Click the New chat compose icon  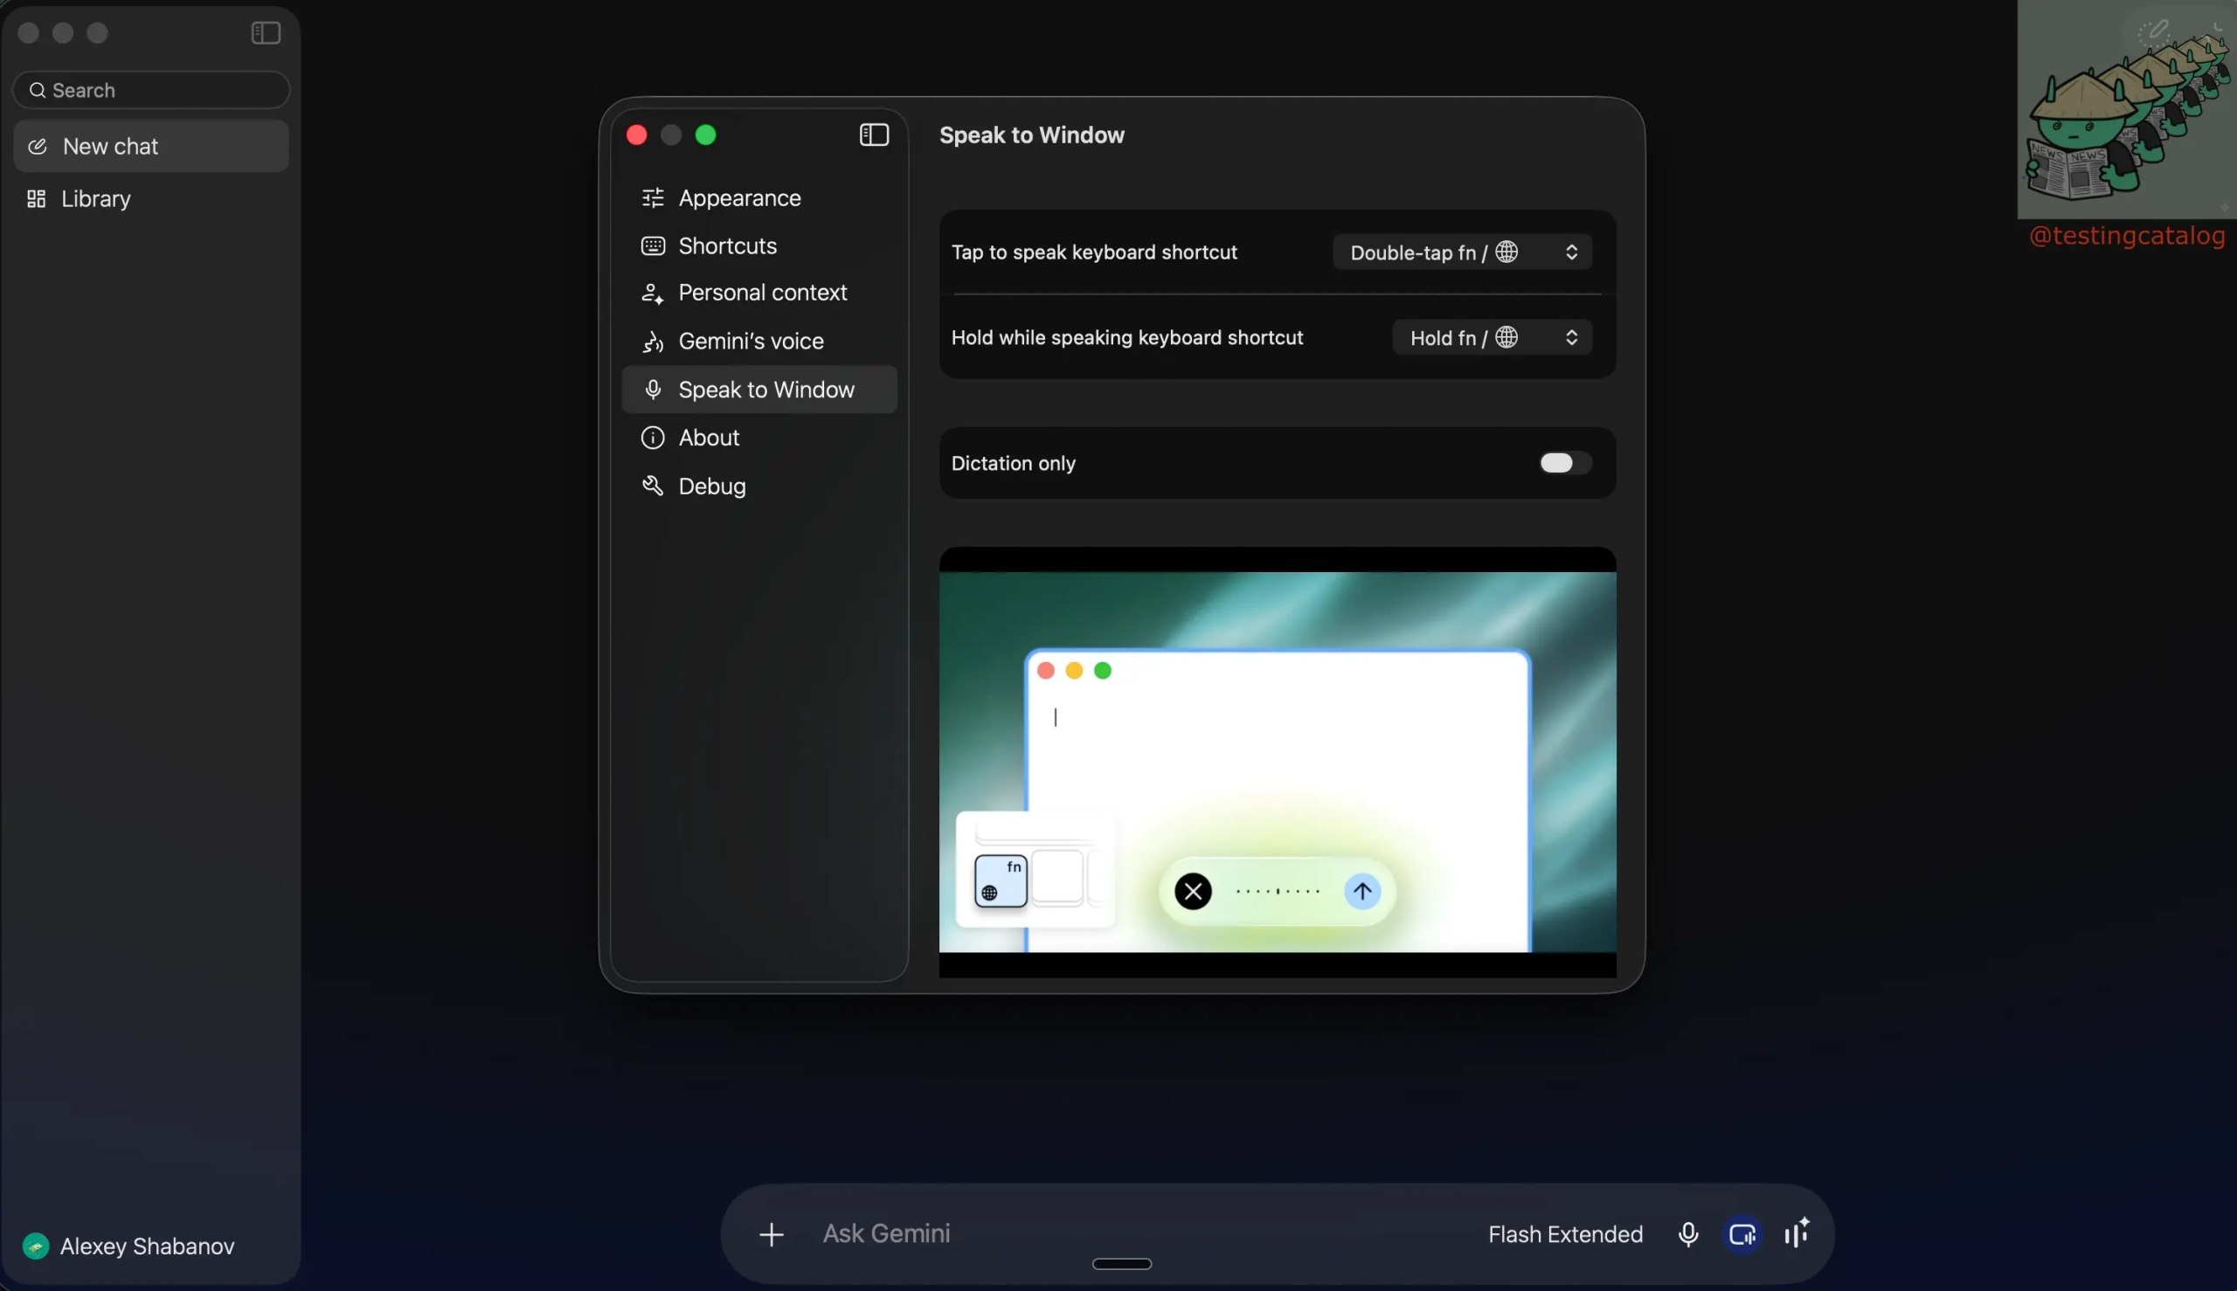click(38, 146)
